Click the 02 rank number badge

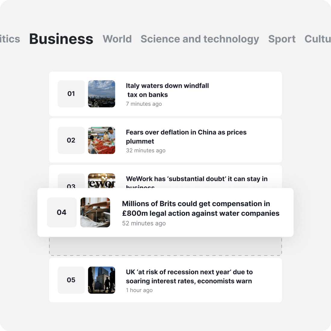pyautogui.click(x=71, y=140)
